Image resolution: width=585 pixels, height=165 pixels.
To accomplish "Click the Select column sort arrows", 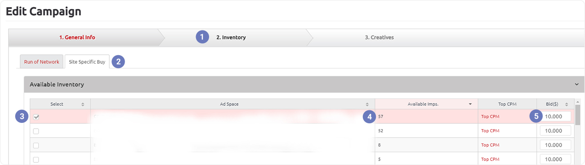I will click(x=82, y=104).
